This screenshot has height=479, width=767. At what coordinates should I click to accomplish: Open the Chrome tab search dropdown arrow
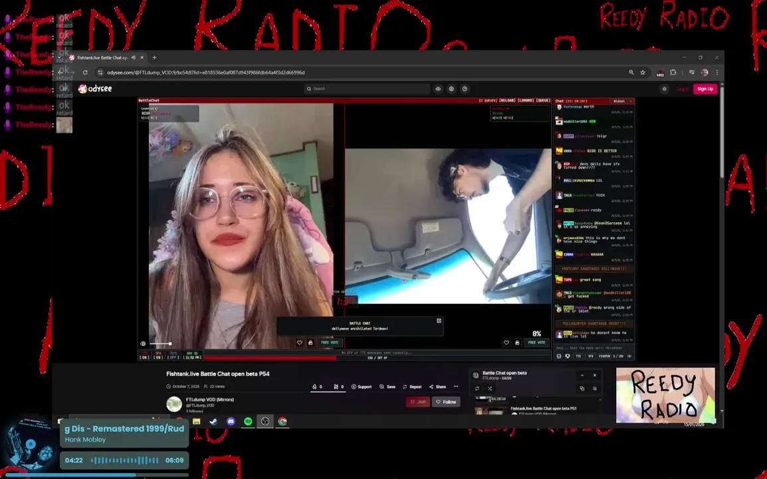pyautogui.click(x=60, y=57)
